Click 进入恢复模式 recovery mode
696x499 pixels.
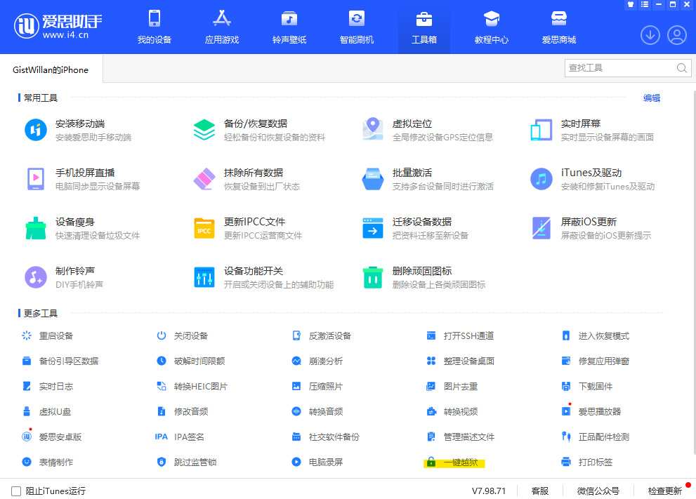pos(603,336)
